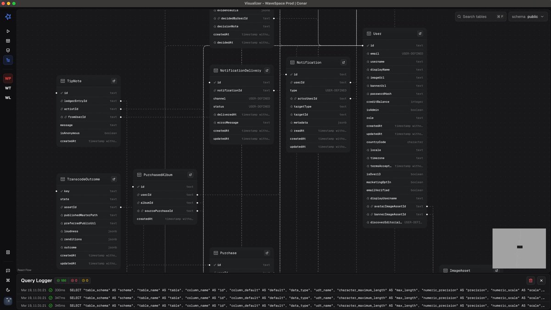Viewport: 551px width, 310px height.
Task: Click the Notification table header
Action: (x=318, y=62)
